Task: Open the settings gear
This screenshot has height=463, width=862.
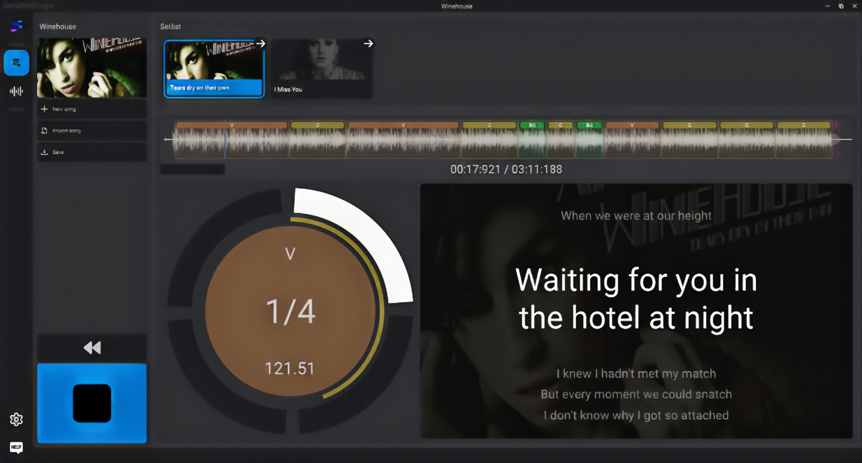Action: (x=16, y=419)
